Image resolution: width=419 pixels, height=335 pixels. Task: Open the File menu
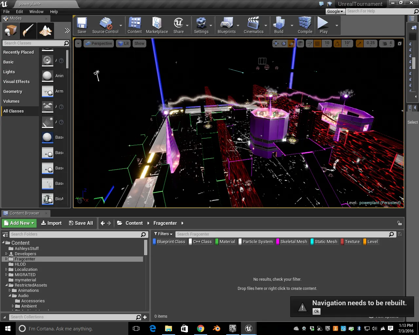7,11
